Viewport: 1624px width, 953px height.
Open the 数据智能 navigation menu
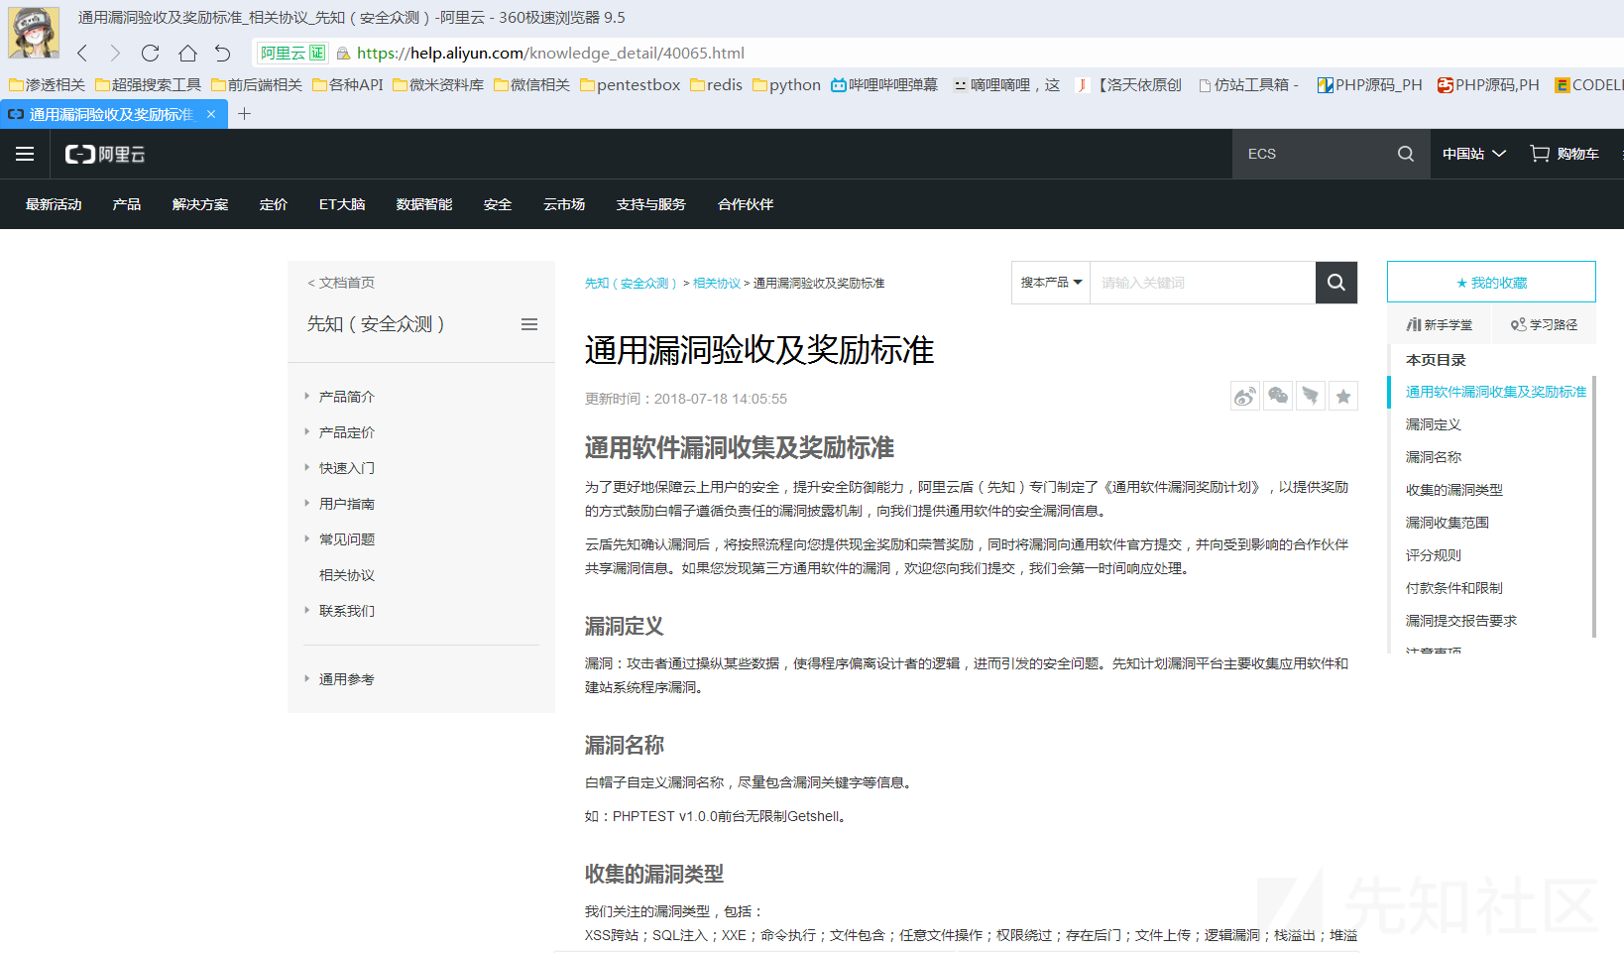click(x=424, y=204)
